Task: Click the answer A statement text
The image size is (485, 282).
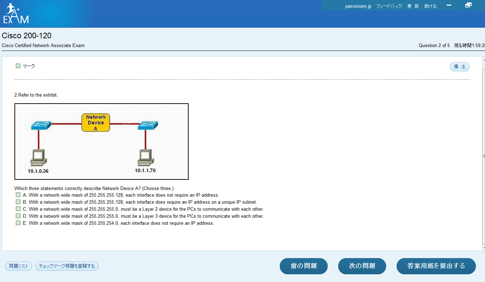Action: (x=121, y=195)
